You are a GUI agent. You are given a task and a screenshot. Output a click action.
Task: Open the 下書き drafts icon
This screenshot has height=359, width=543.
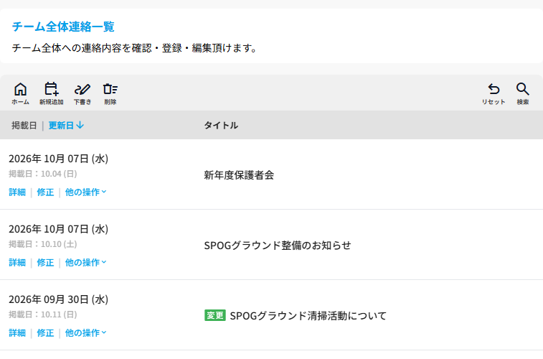click(82, 93)
